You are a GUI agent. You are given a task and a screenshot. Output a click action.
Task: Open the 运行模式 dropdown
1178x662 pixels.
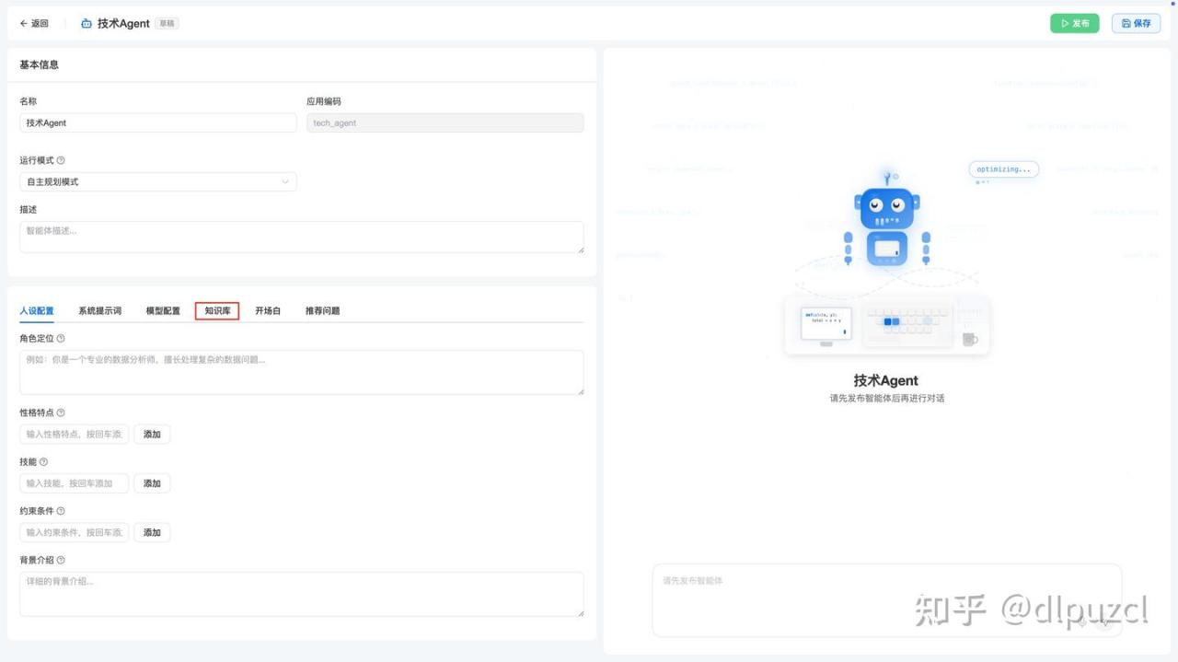pyautogui.click(x=157, y=182)
